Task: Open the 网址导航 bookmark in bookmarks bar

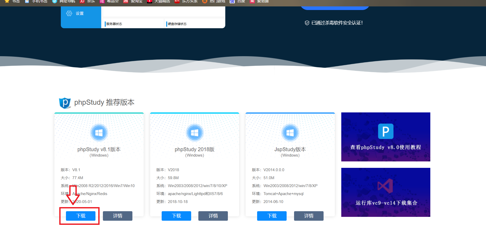Action: point(64,1)
